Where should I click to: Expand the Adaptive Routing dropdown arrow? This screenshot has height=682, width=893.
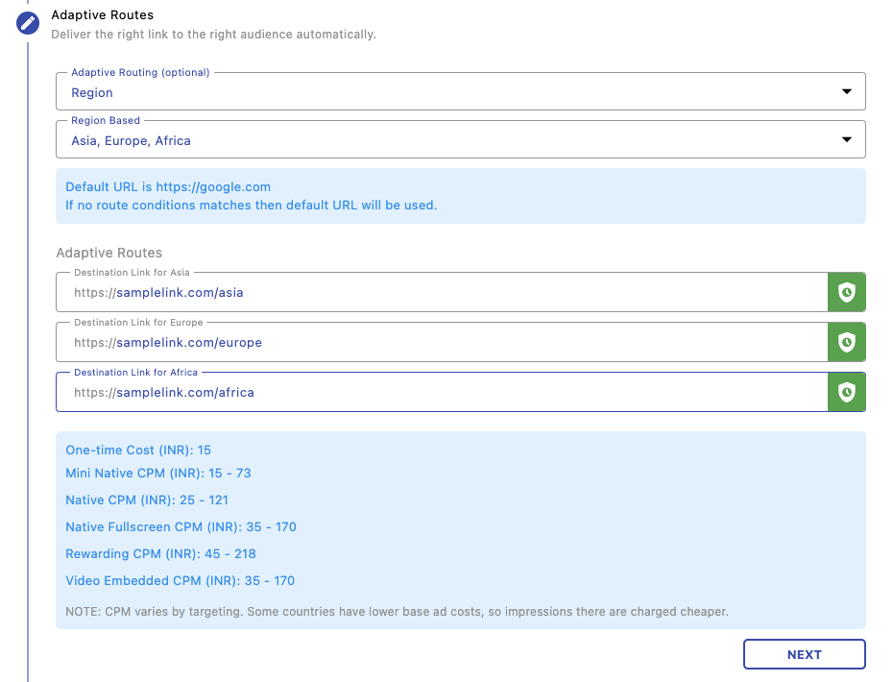tap(846, 92)
